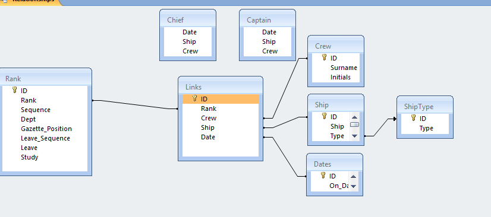This screenshot has height=217, width=491.
Task: Select the Rank to Links relationship line
Action: click(x=135, y=104)
